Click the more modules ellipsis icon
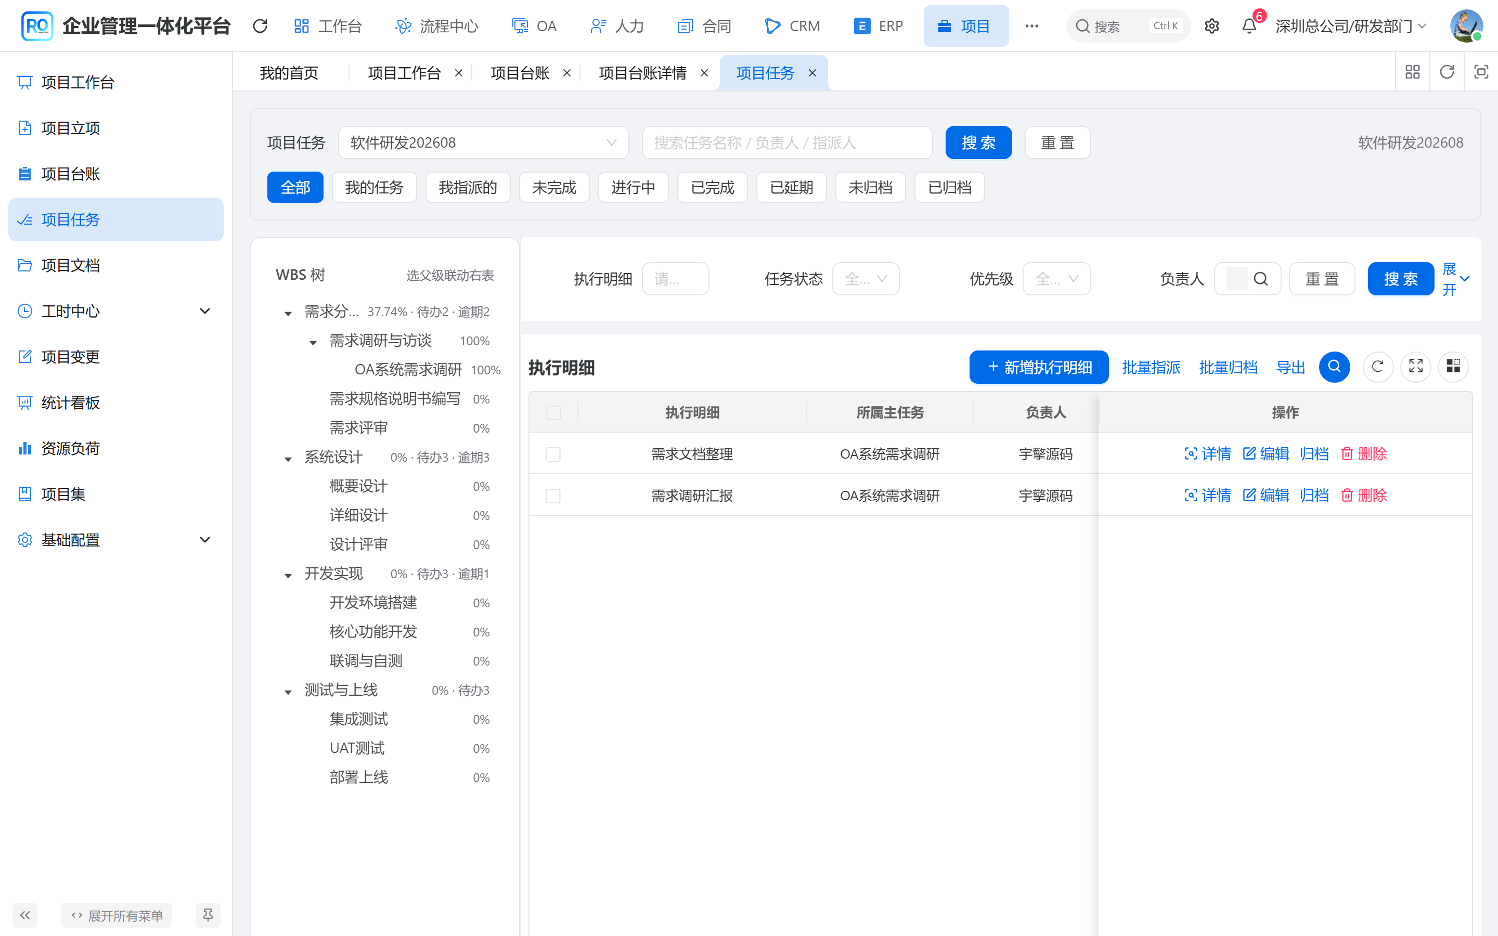The height and width of the screenshot is (936, 1498). tap(1031, 26)
